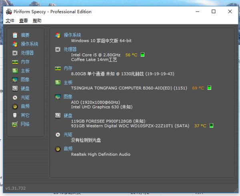Click the v1.31.732 version label
Image resolution: width=240 pixels, height=196 pixels.
pyautogui.click(x=16, y=188)
